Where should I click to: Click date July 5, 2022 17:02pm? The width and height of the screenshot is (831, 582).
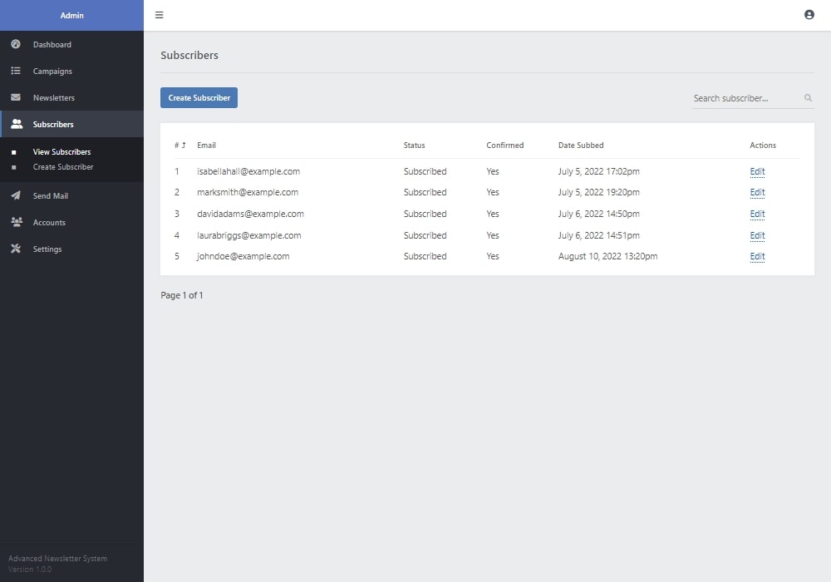point(598,171)
